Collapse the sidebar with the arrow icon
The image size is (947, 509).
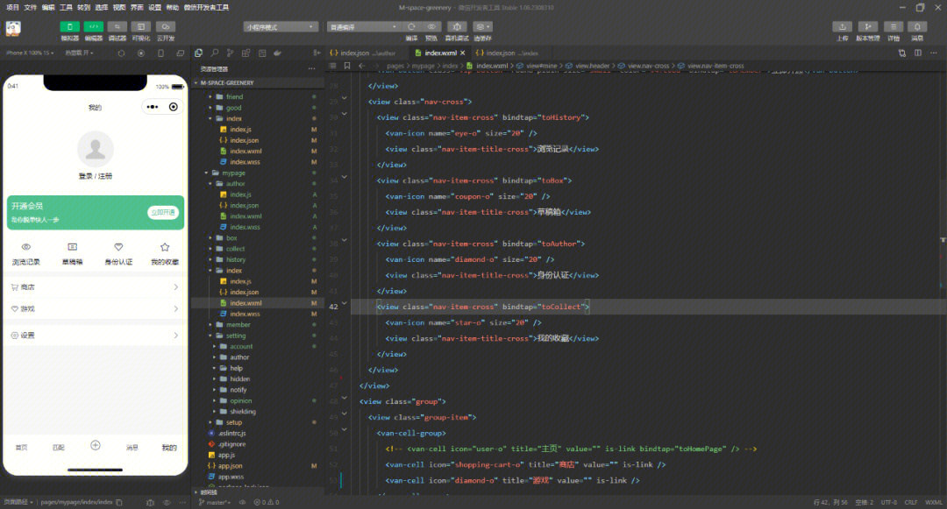click(317, 53)
